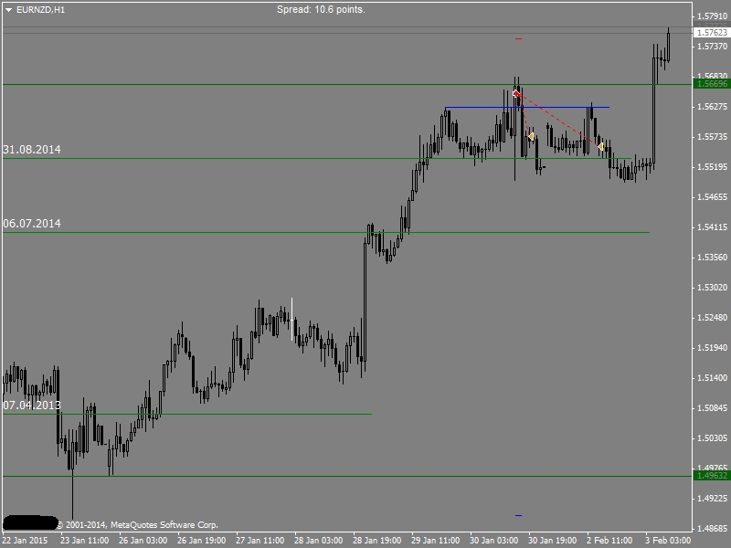Click the EURNZD,H1 chart title

point(40,10)
